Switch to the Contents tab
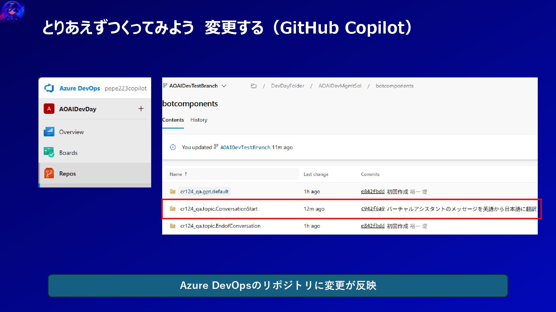 point(173,120)
